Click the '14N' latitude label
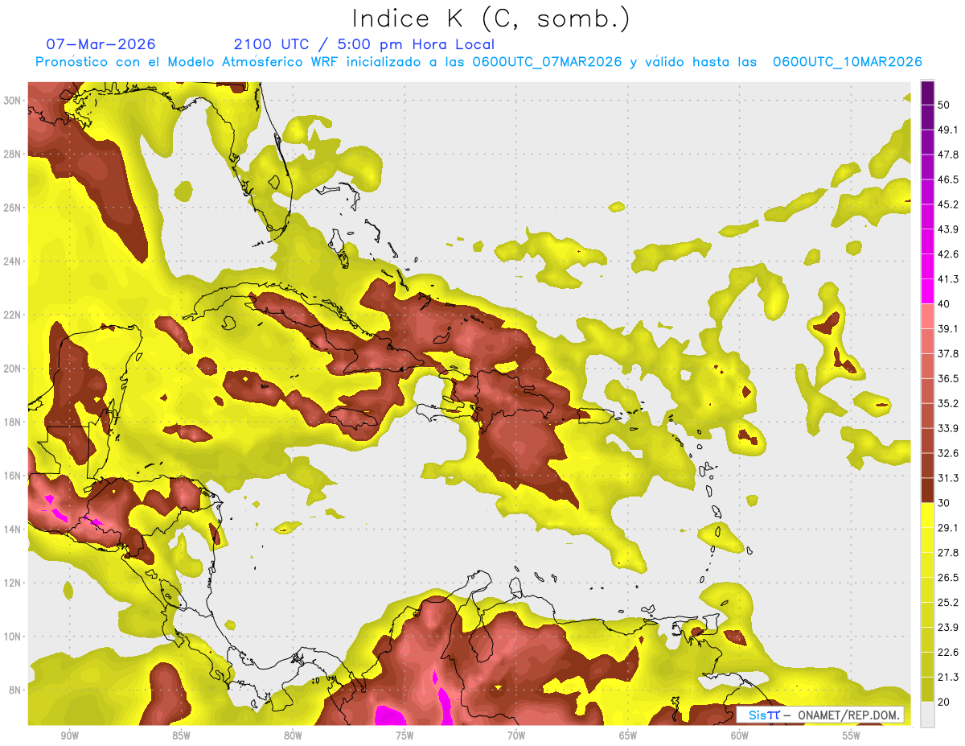This screenshot has height=746, width=965. (x=12, y=530)
